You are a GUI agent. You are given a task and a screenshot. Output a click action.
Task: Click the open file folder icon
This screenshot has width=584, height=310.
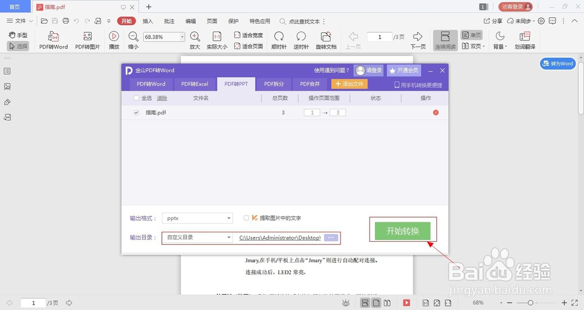click(44, 21)
